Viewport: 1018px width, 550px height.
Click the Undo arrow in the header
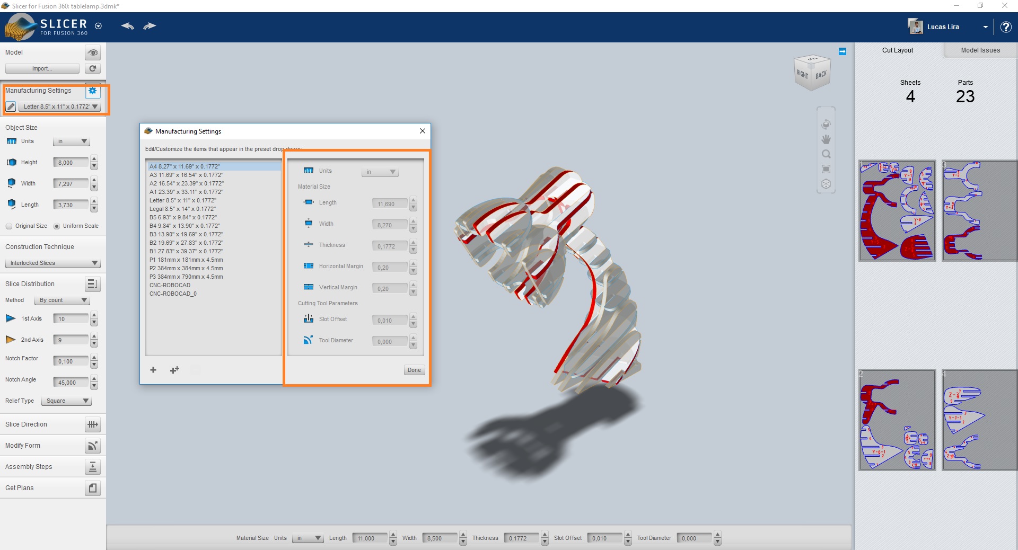(127, 26)
